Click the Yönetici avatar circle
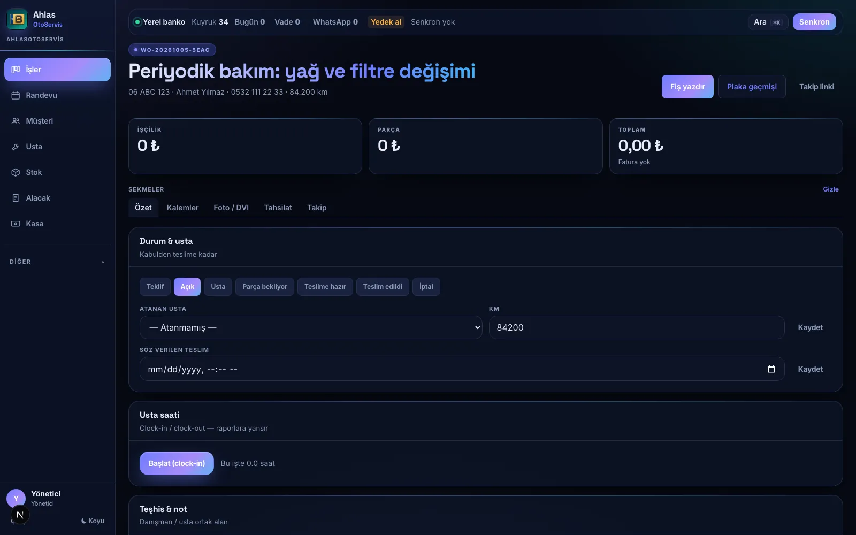Image resolution: width=856 pixels, height=535 pixels. tap(16, 498)
